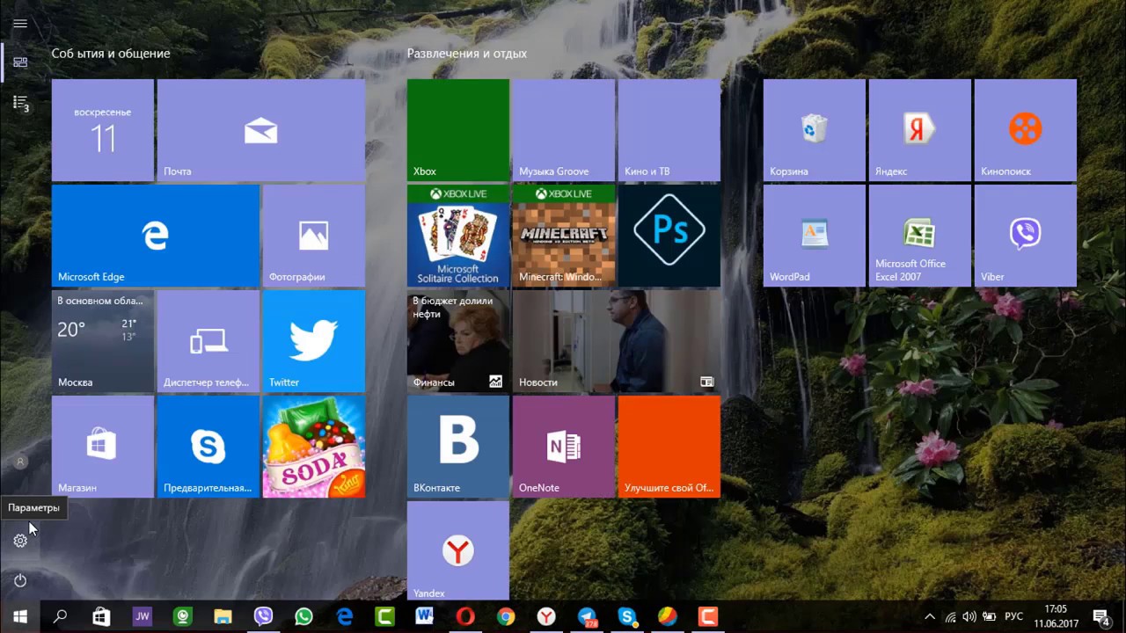Open Параметры settings gear
The width and height of the screenshot is (1126, 633).
(20, 541)
